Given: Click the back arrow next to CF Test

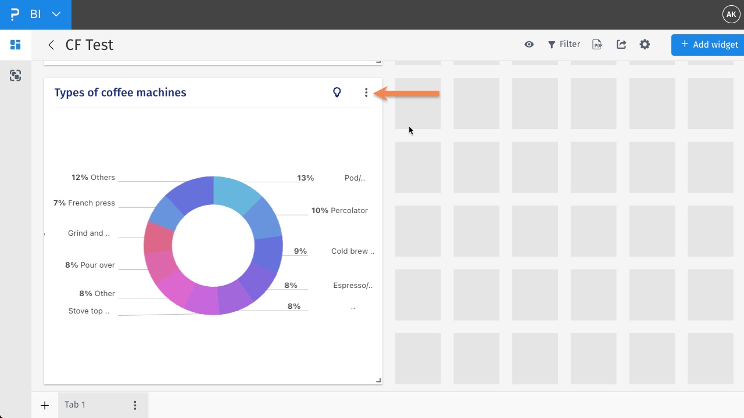Looking at the screenshot, I should pos(51,45).
